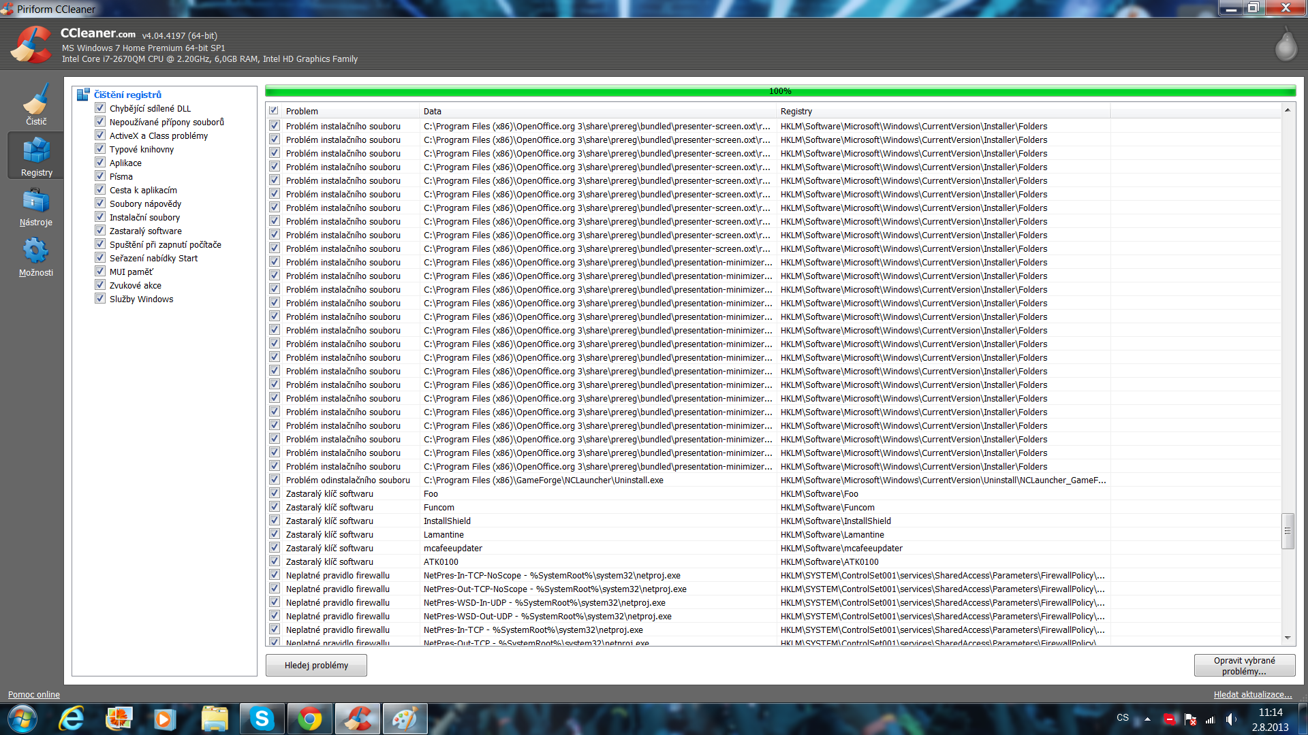The width and height of the screenshot is (1308, 735).
Task: Toggle Cesta k aplikacím checkbox
Action: click(100, 190)
